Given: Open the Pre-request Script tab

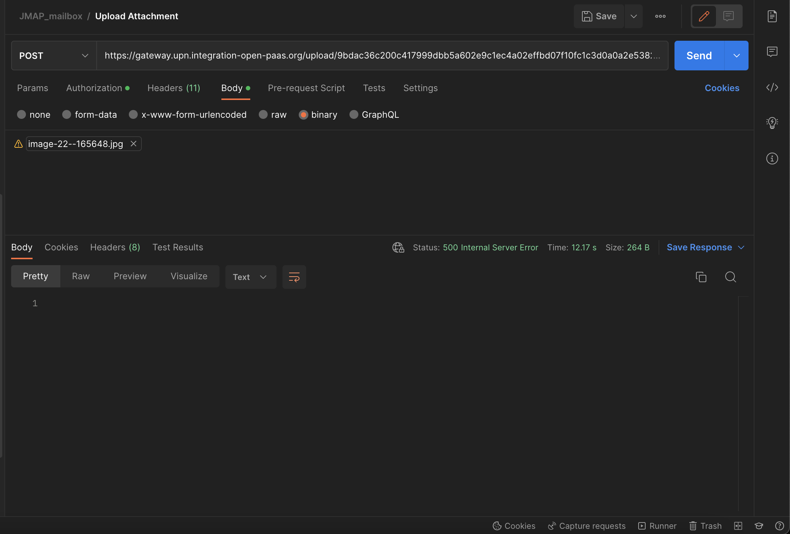Looking at the screenshot, I should coord(306,88).
